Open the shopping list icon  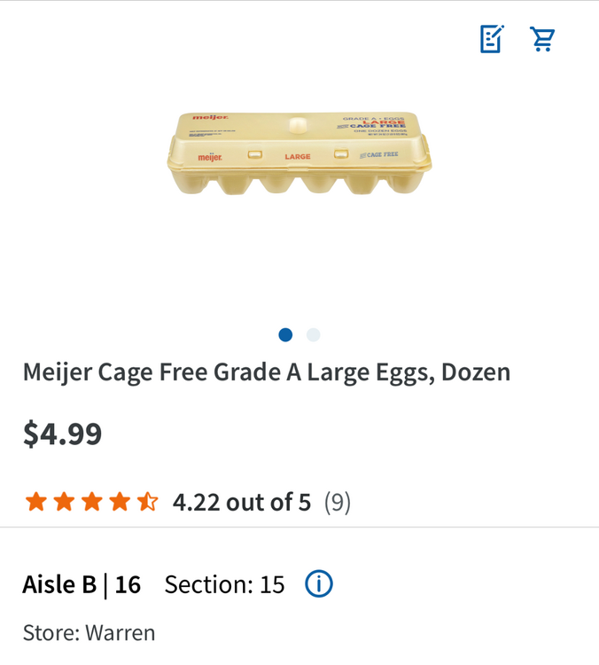tap(492, 39)
